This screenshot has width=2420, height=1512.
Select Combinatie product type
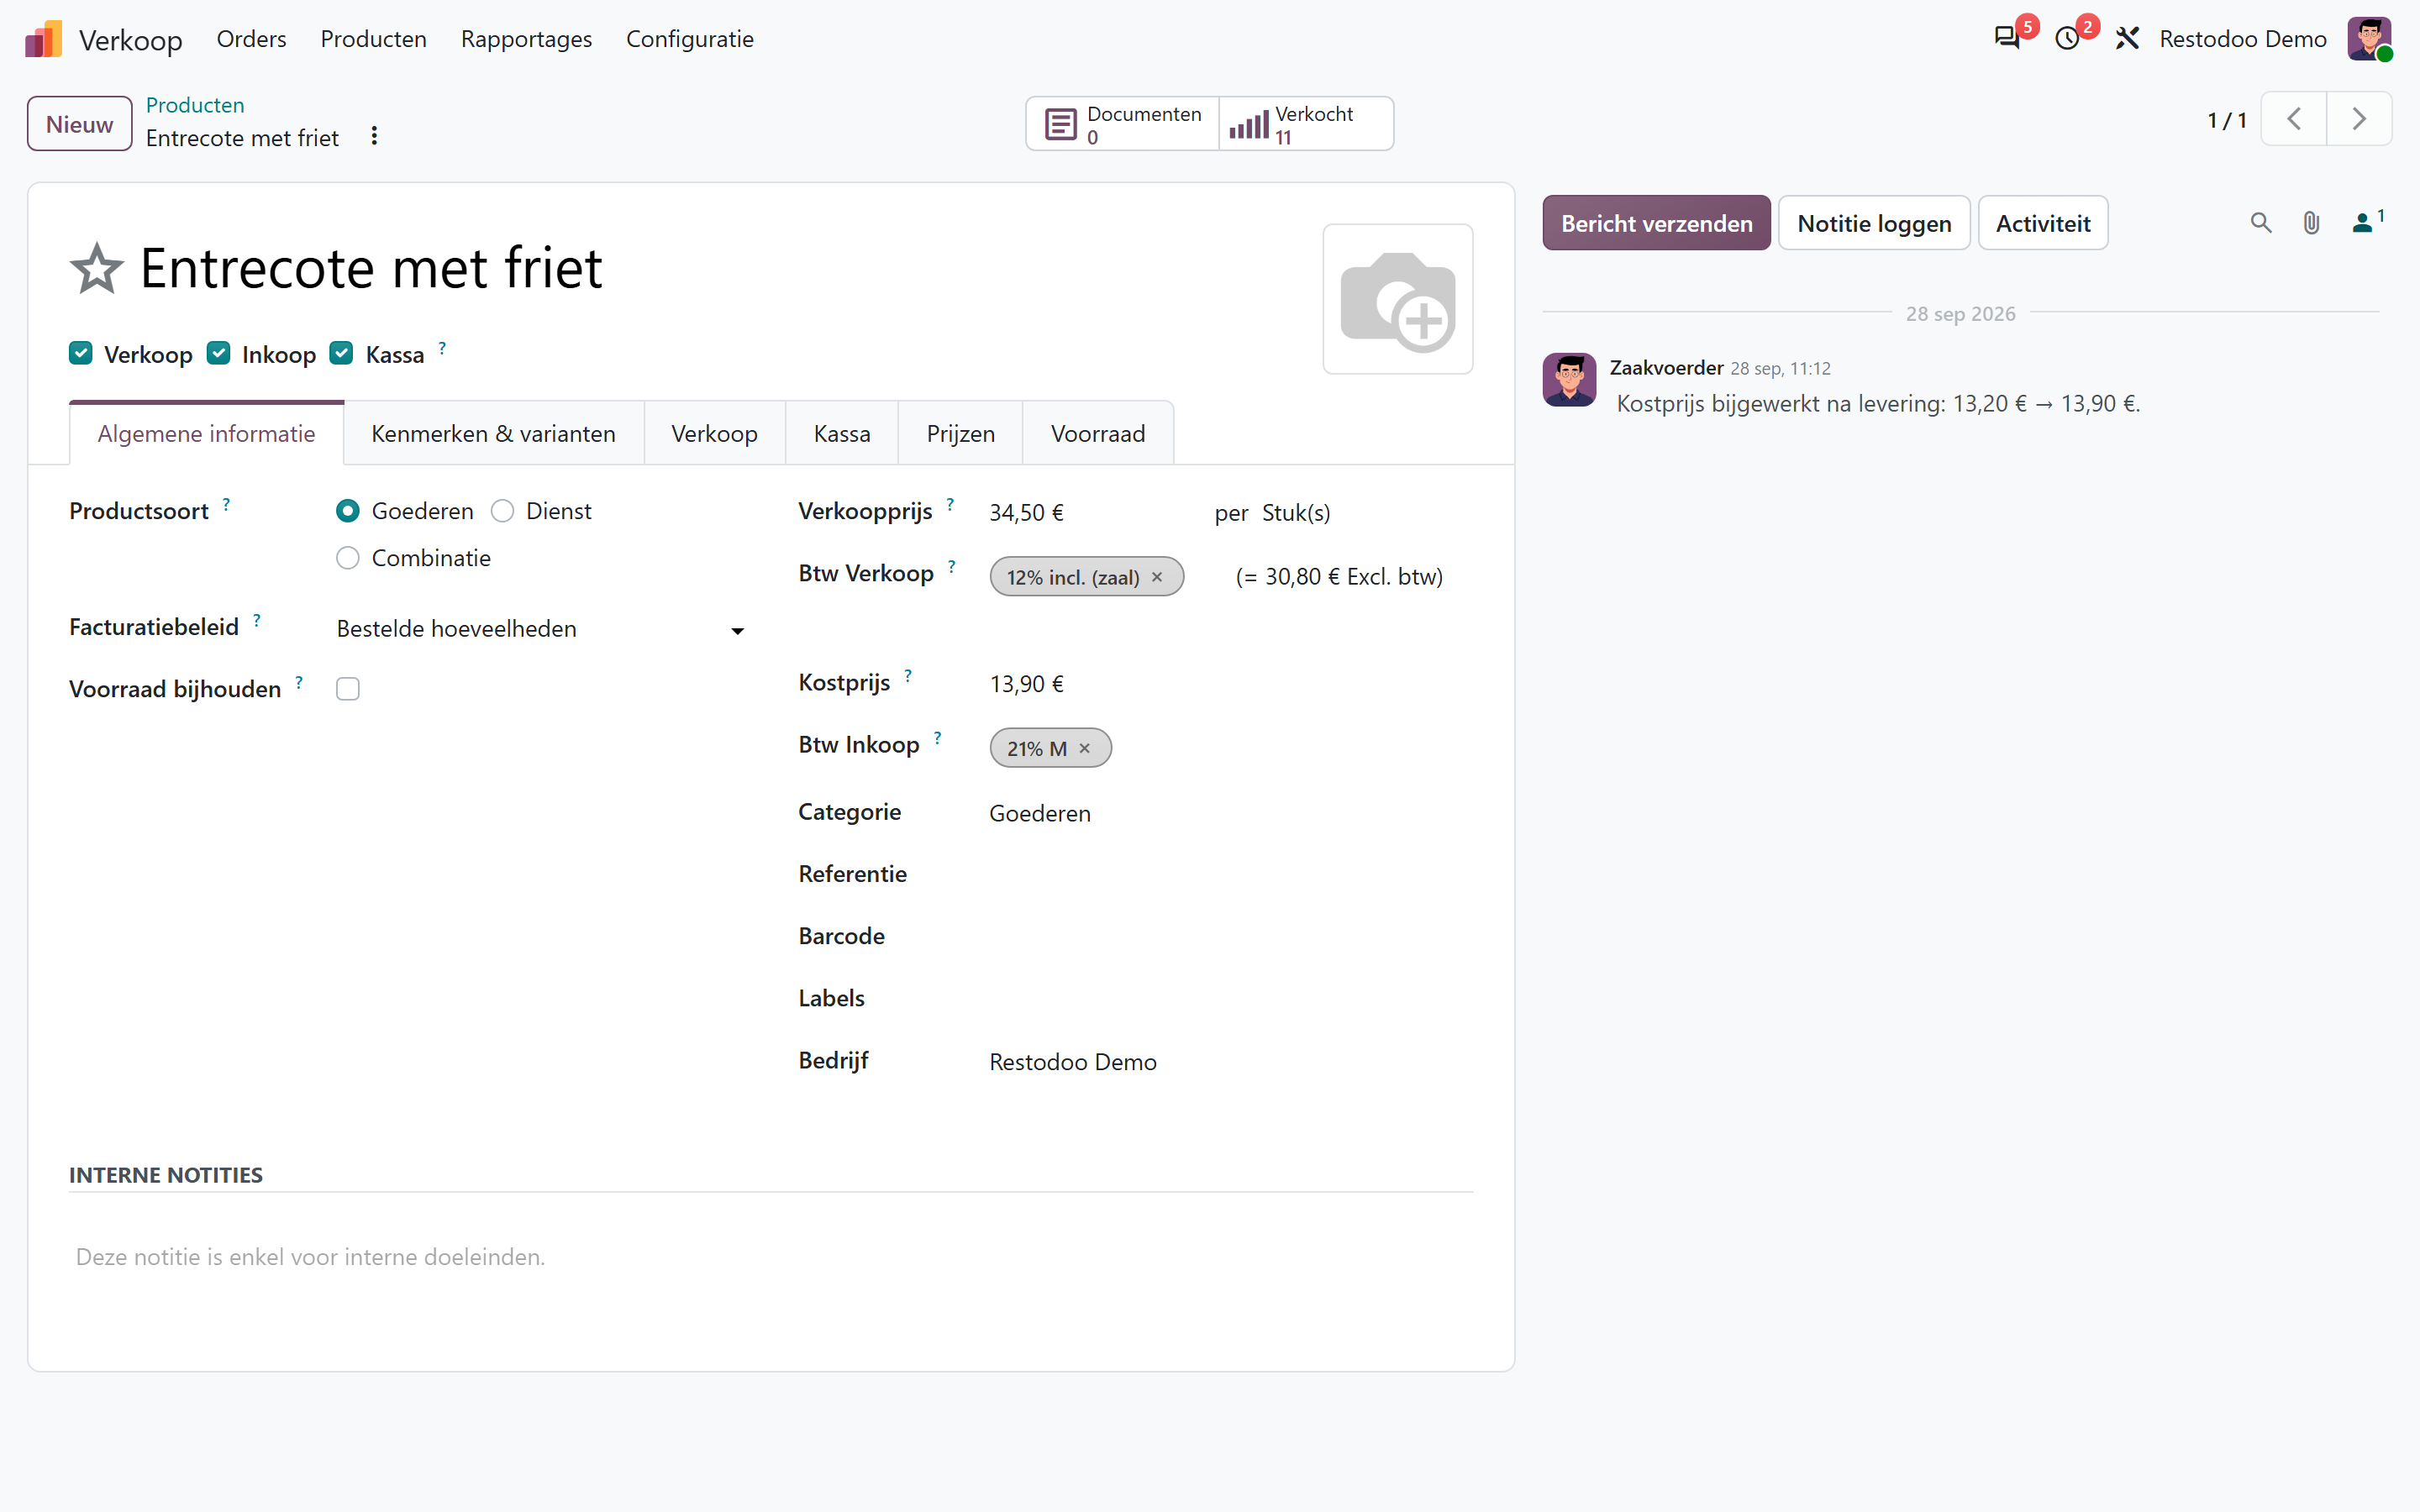pos(348,558)
